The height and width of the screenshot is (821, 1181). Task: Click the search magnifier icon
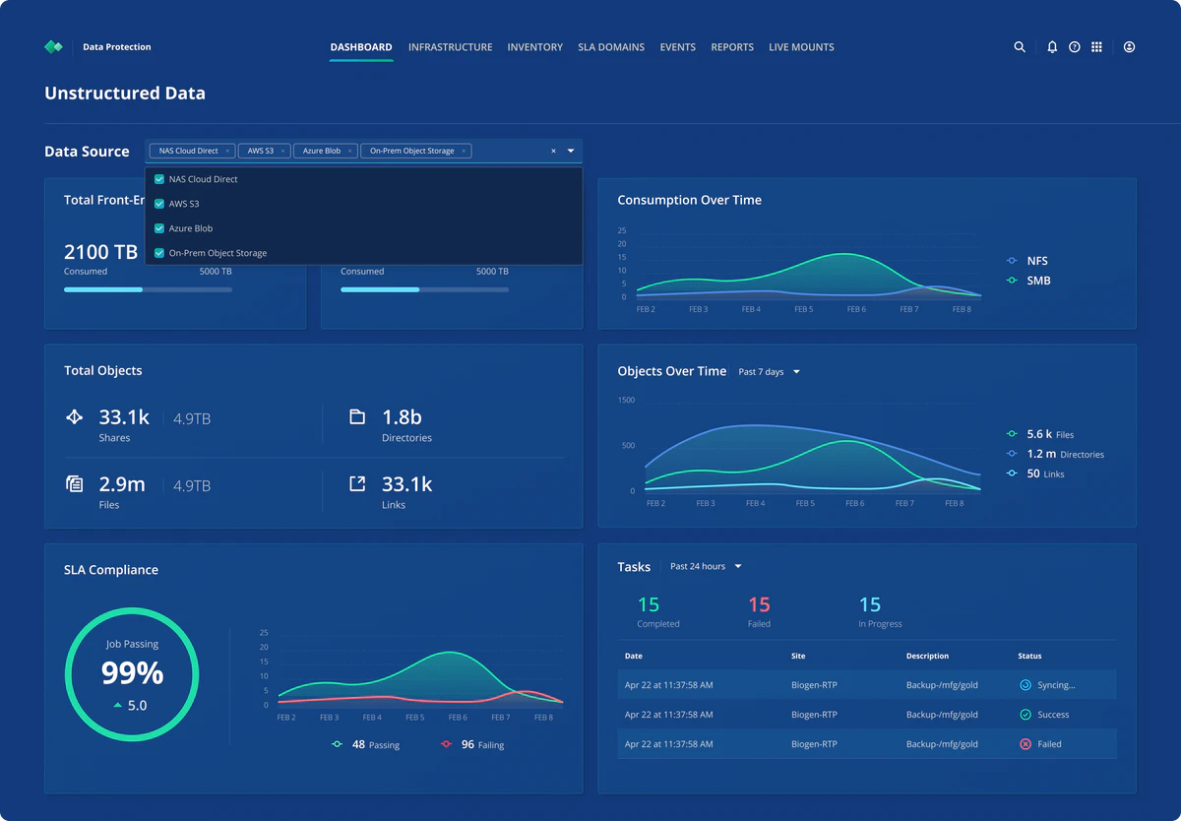coord(1020,47)
